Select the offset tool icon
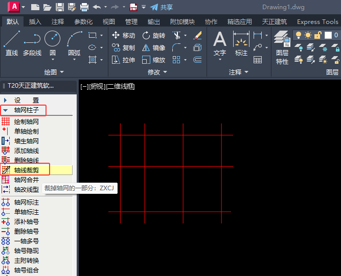 click(x=197, y=60)
